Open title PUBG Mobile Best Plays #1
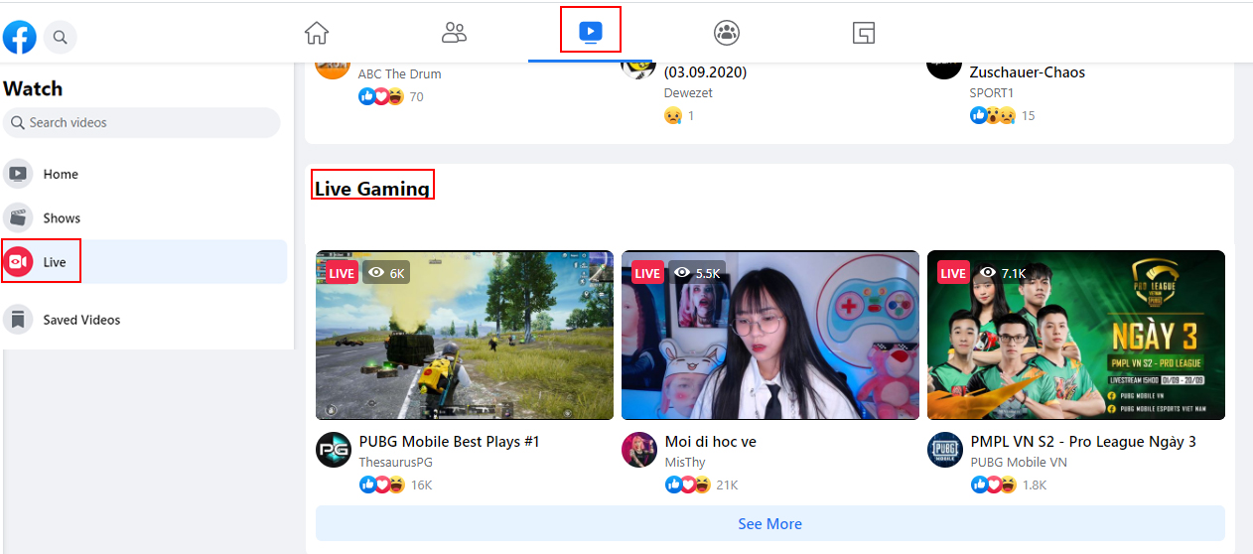This screenshot has width=1253, height=554. pyautogui.click(x=449, y=442)
